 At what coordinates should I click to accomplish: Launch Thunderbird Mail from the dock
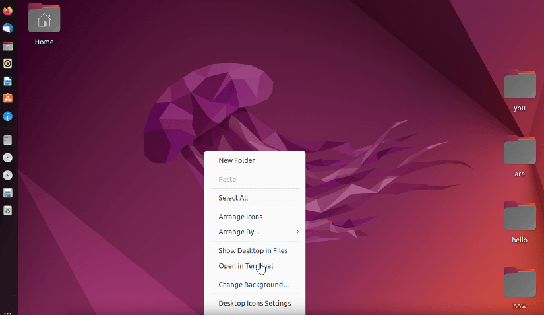click(x=8, y=28)
